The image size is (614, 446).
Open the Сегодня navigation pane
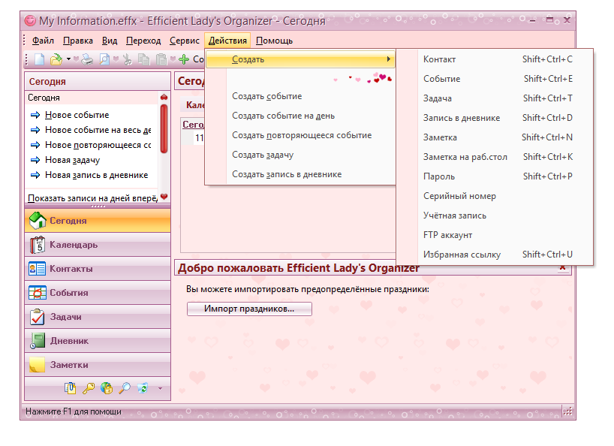(98, 221)
